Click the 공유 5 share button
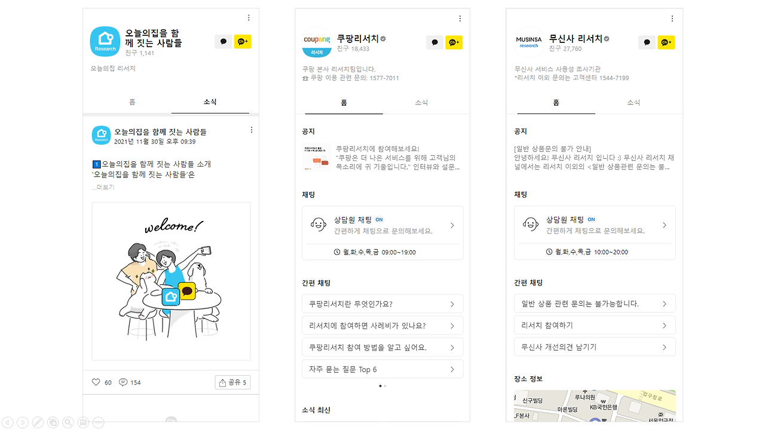Screen dimensions: 765x430 click(x=232, y=382)
